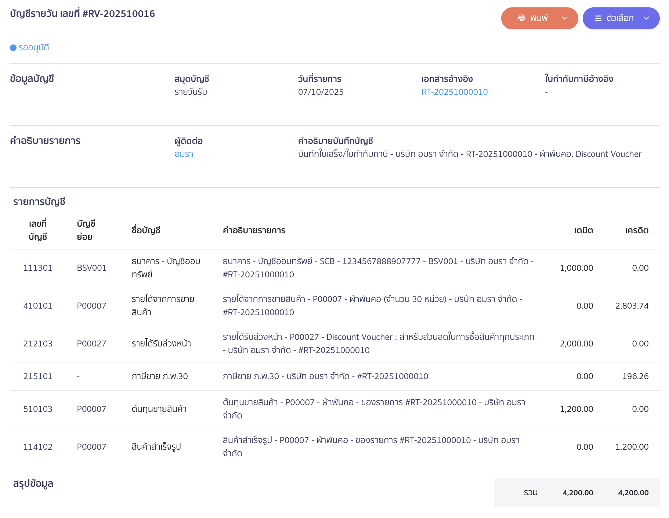This screenshot has height=518, width=669.
Task: Select product code P00027 in third row
Action: coord(91,343)
